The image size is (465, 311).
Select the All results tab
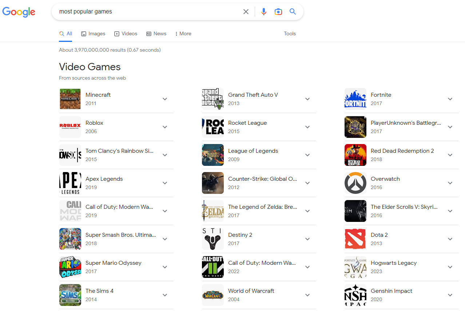(66, 33)
